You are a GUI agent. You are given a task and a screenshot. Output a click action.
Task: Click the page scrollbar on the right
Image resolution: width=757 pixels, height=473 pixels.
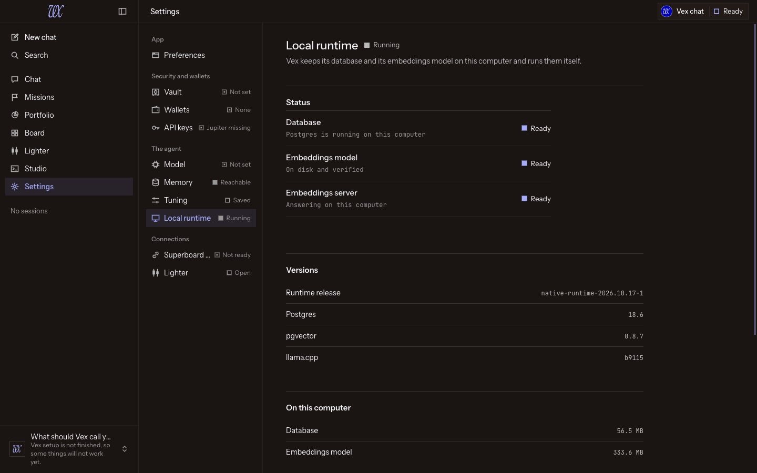click(x=755, y=179)
